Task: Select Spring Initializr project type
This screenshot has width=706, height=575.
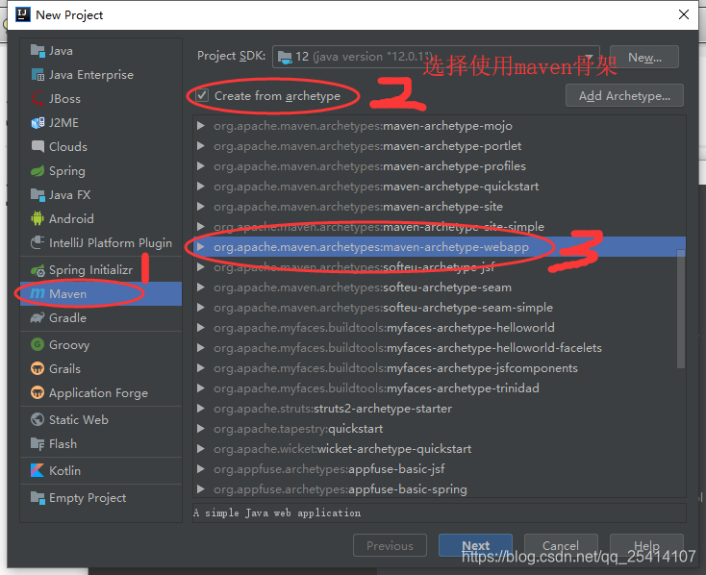Action: pyautogui.click(x=101, y=270)
